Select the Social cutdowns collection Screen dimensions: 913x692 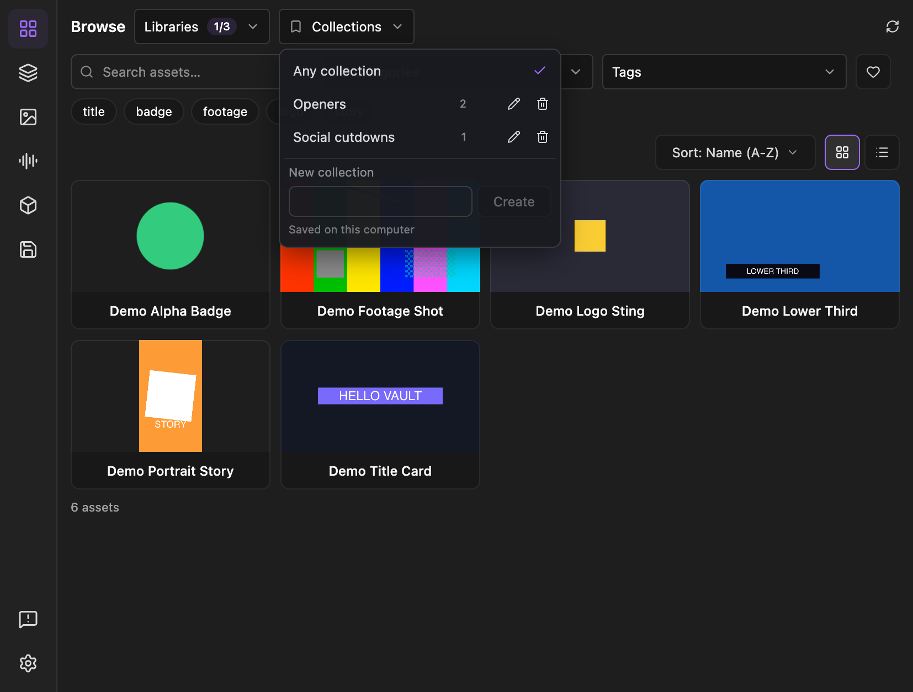[420, 137]
